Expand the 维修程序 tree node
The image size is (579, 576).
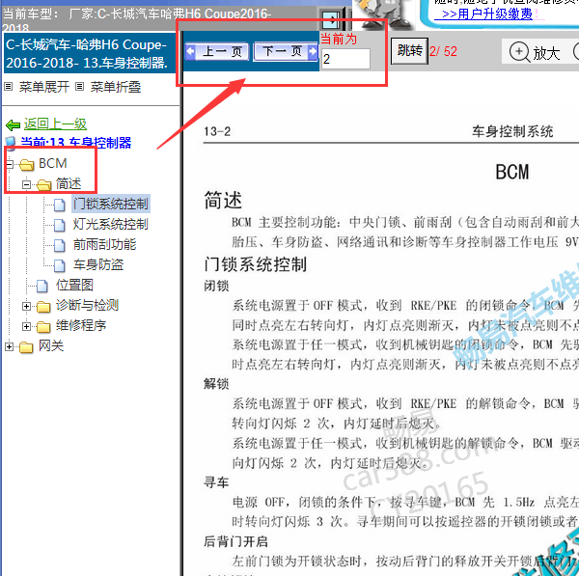pos(26,326)
